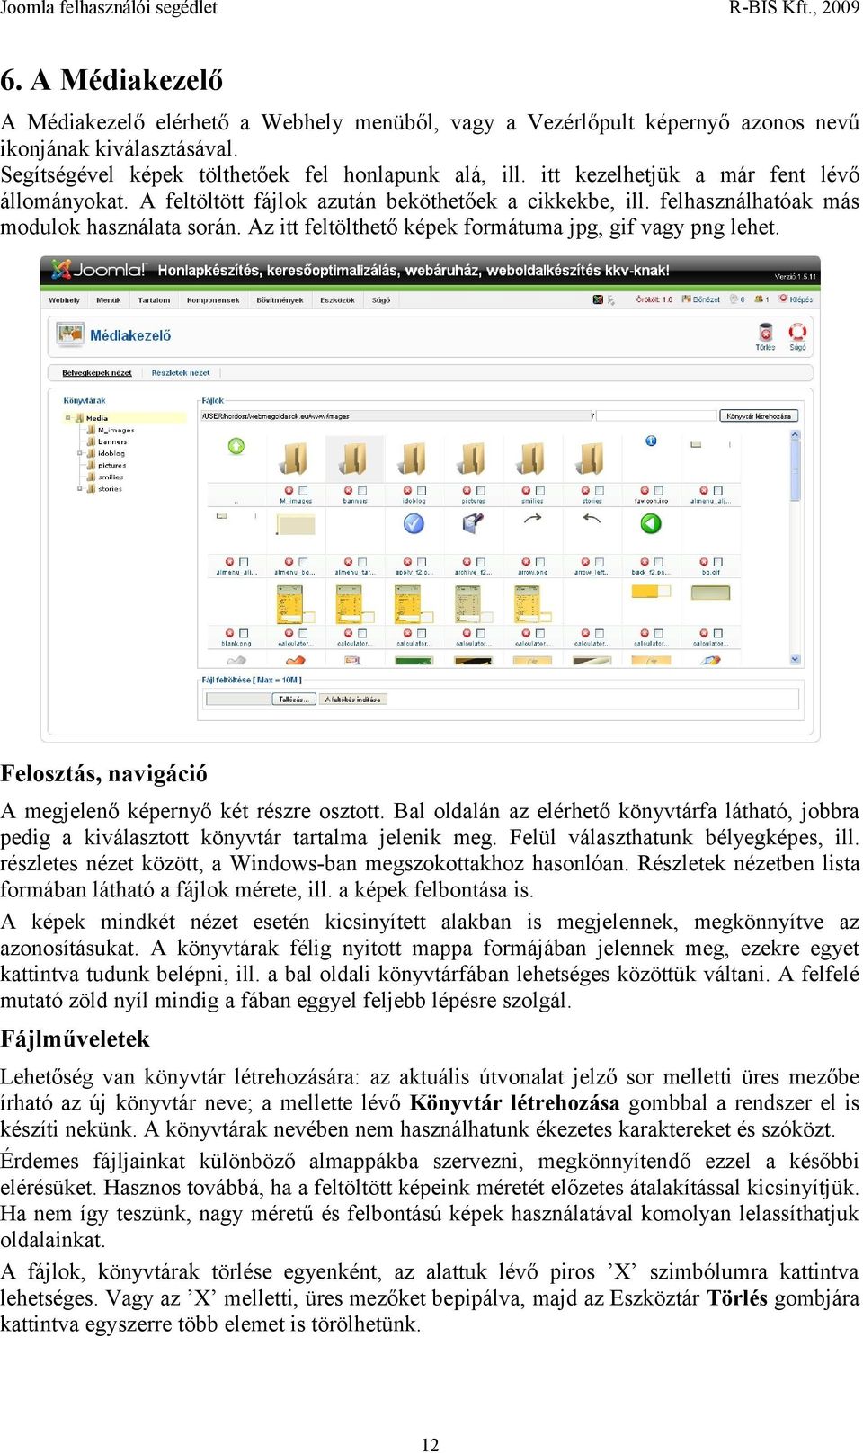Select M_images in the folder tree
Screen dimensions: 863x1453
pyautogui.click(x=116, y=430)
